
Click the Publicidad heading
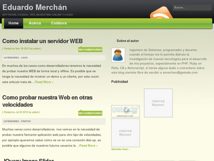pyautogui.click(x=120, y=82)
